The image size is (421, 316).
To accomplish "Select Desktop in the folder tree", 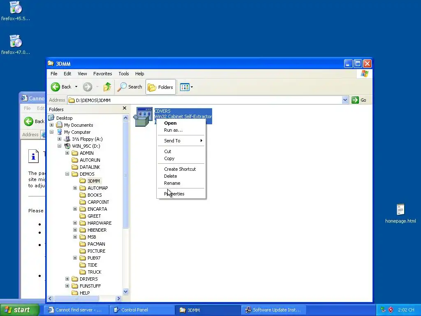I will 64,118.
